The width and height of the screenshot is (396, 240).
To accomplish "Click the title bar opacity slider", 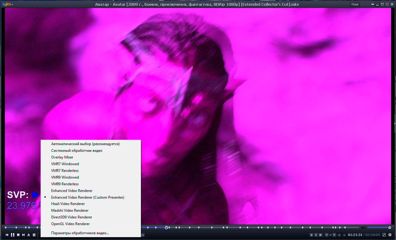I will coord(369,4).
